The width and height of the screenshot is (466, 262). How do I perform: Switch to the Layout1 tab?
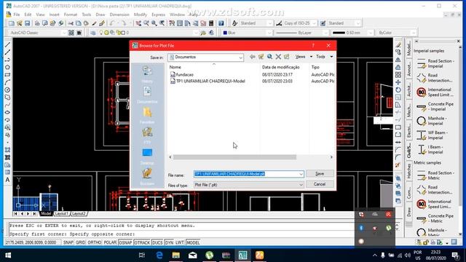62,213
